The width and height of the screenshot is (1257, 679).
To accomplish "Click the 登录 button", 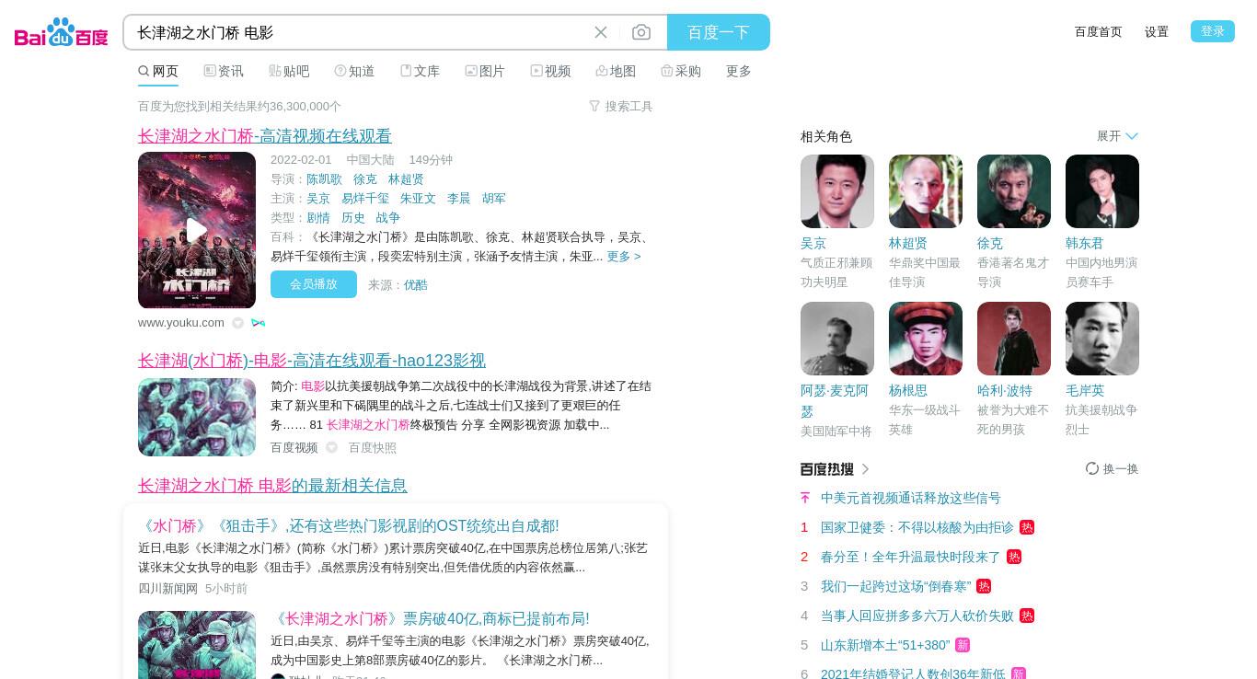I will point(1213,31).
